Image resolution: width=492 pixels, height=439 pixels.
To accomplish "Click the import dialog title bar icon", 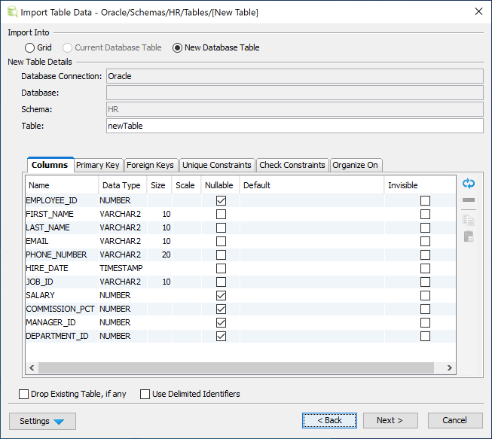I will click(x=11, y=11).
